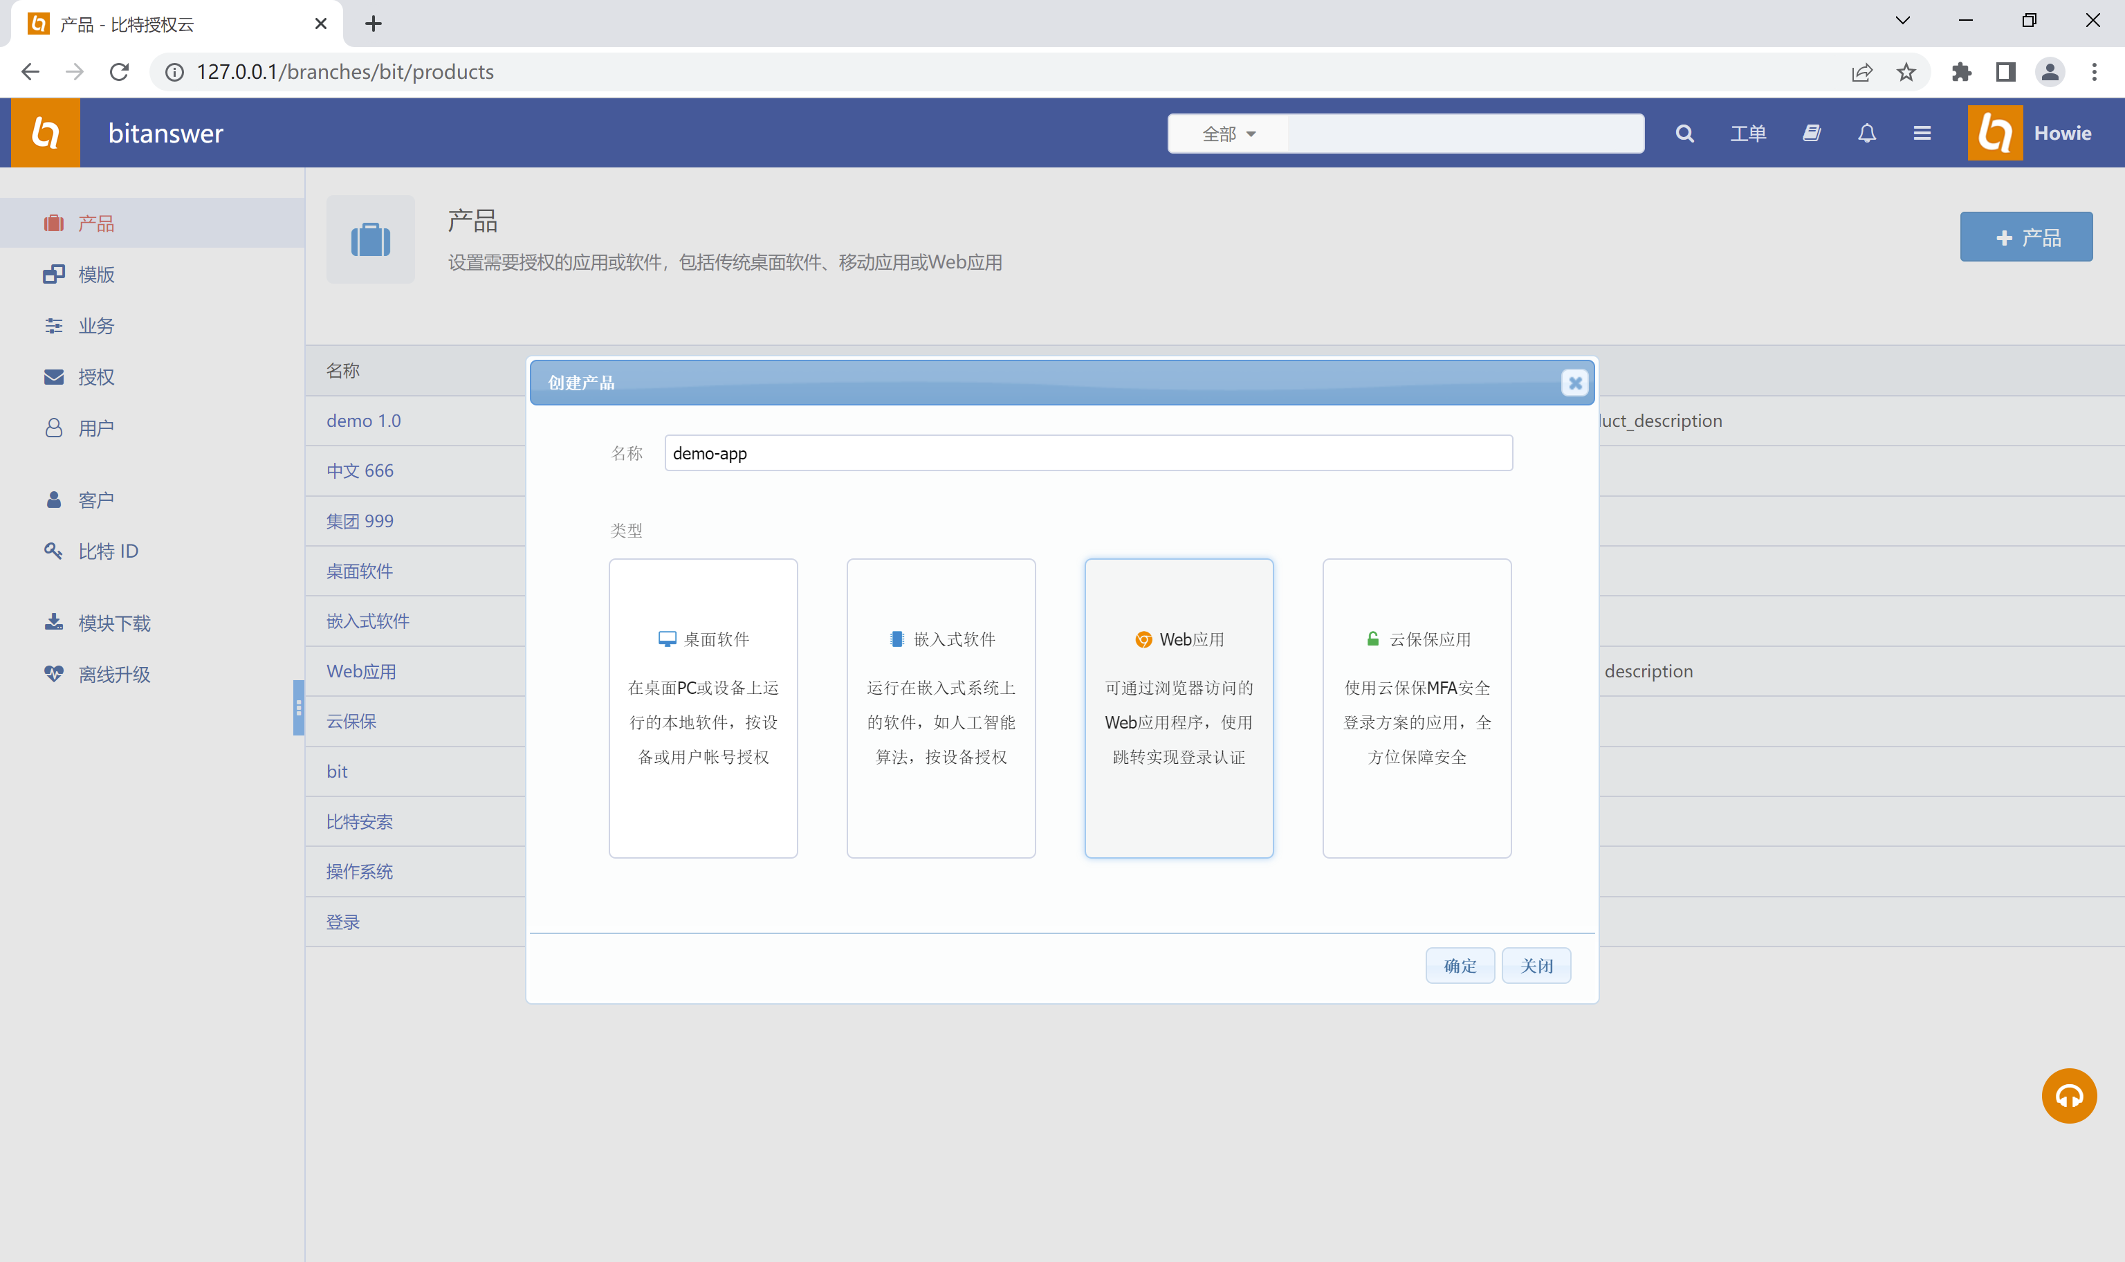The height and width of the screenshot is (1262, 2125).
Task: Collapse the left sidebar with the handle
Action: [x=298, y=706]
